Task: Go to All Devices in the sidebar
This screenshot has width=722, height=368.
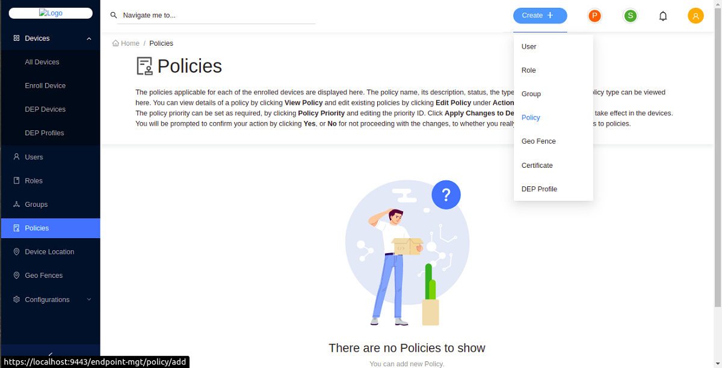Action: coord(42,62)
